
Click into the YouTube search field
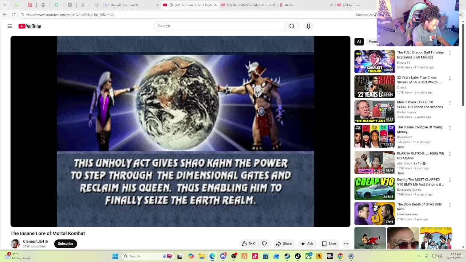tap(219, 26)
